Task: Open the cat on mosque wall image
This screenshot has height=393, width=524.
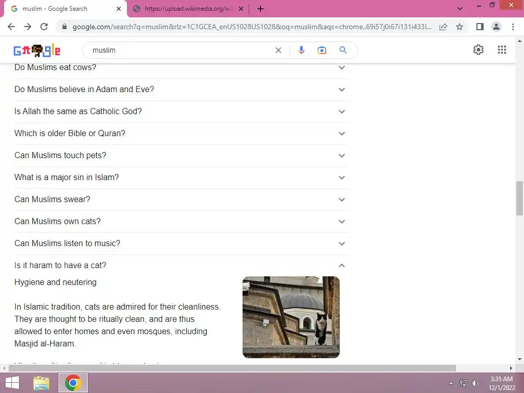Action: pyautogui.click(x=291, y=317)
